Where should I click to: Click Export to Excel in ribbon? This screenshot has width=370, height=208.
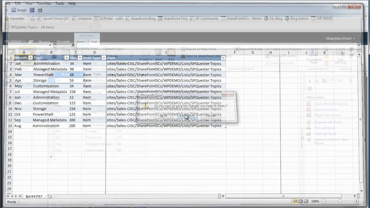point(248,49)
